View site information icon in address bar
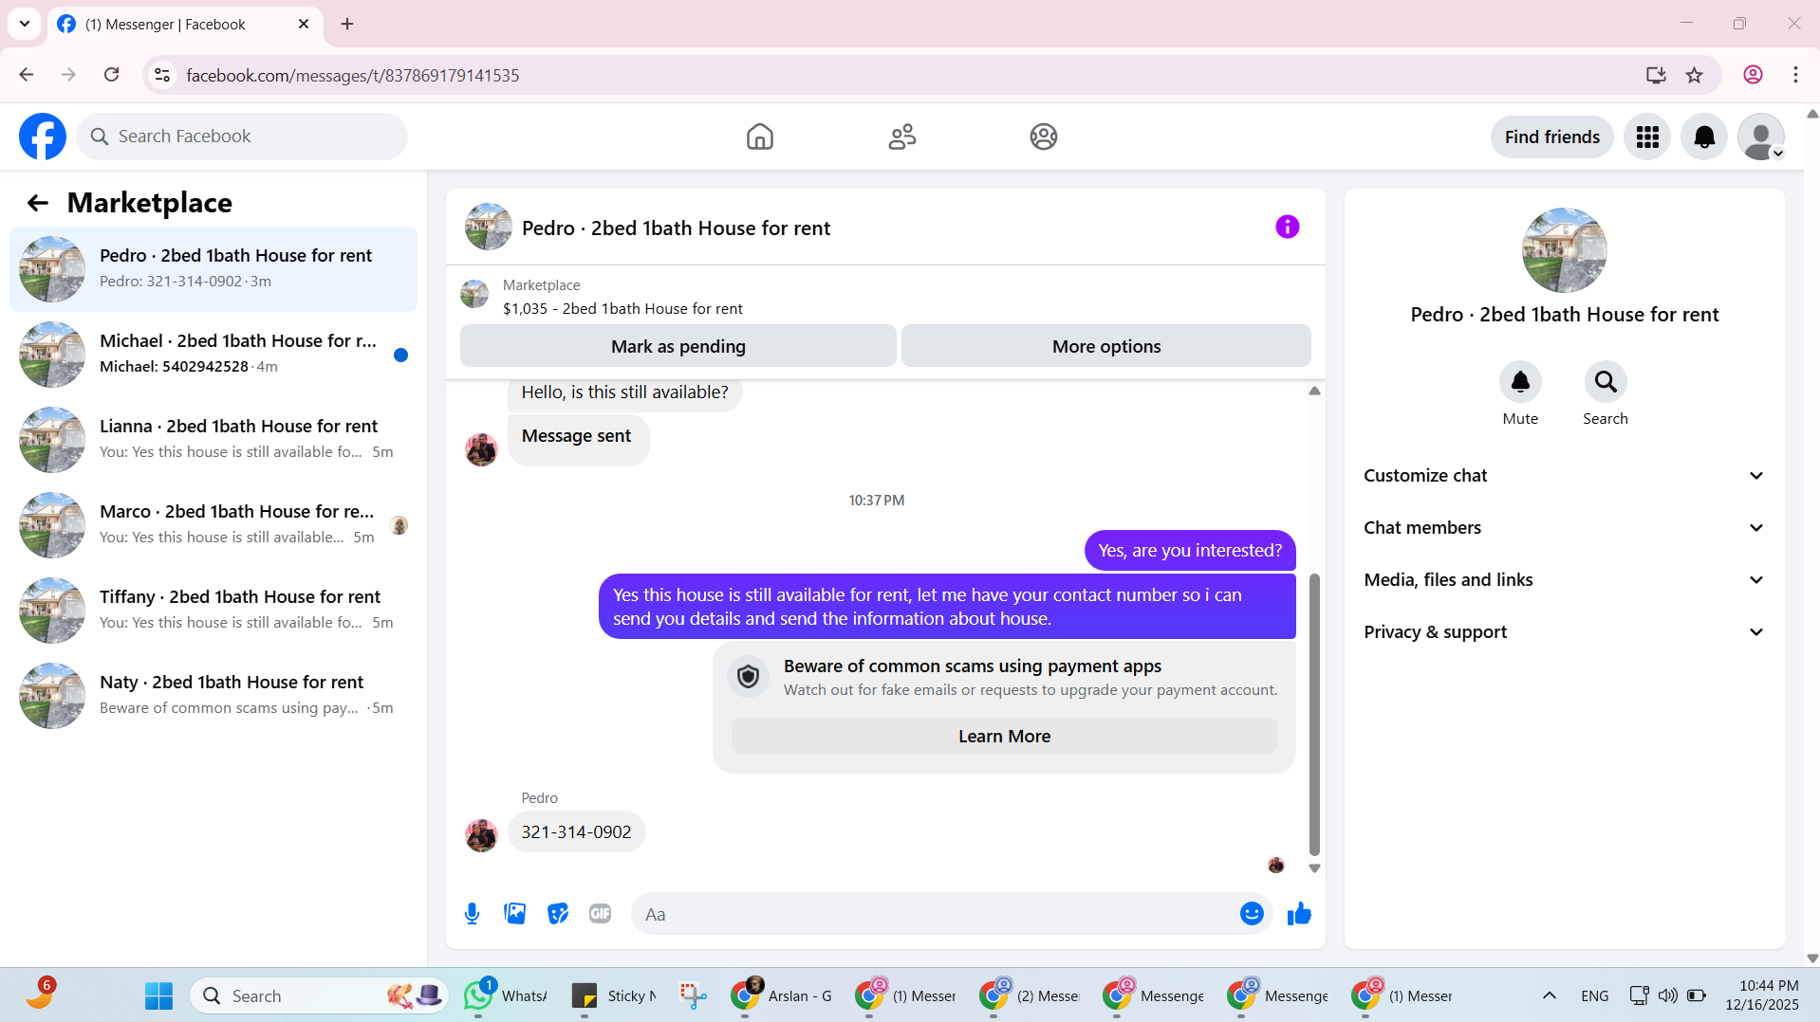The height and width of the screenshot is (1022, 1820). coord(162,75)
